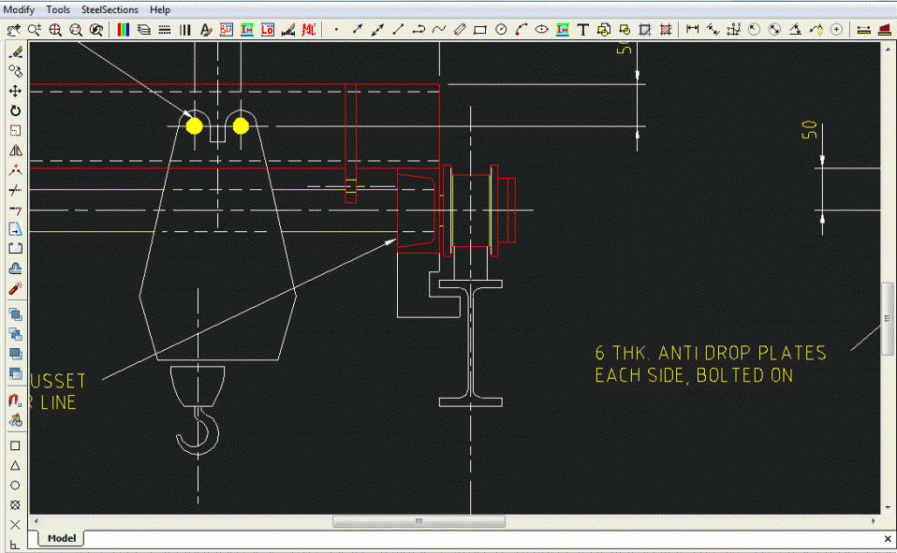Screen dimensions: 897x553
Task: Click the vertical scrollbar handle
Action: pos(888,318)
